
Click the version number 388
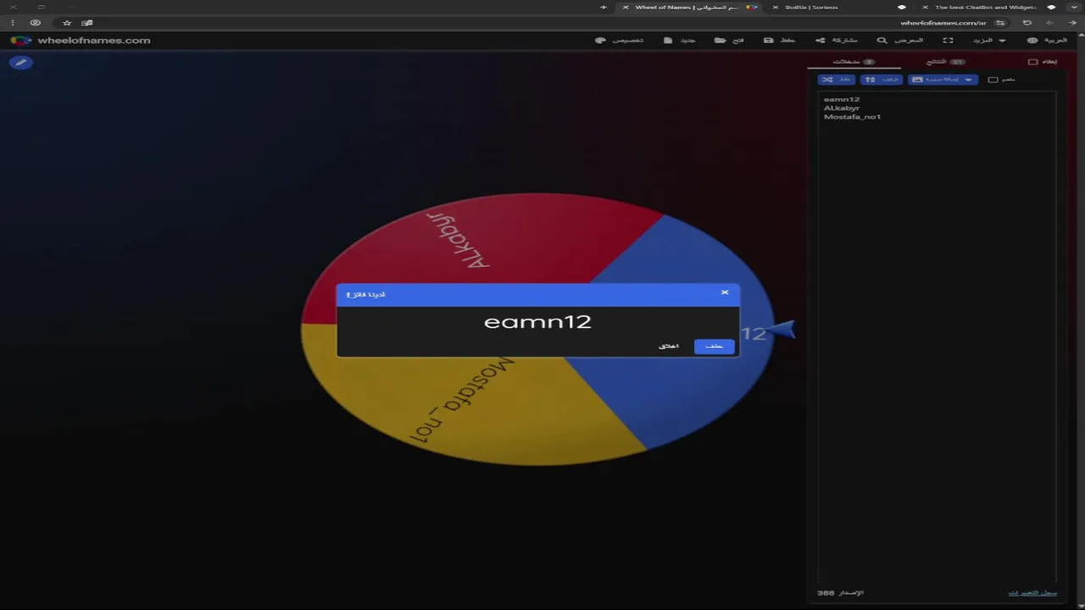click(826, 592)
